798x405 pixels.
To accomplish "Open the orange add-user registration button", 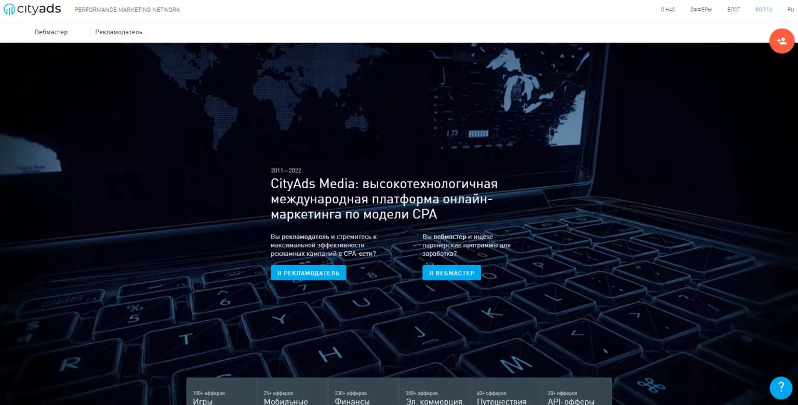I will point(781,41).
